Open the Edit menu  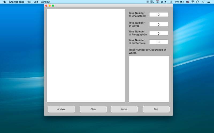(x=36, y=2)
